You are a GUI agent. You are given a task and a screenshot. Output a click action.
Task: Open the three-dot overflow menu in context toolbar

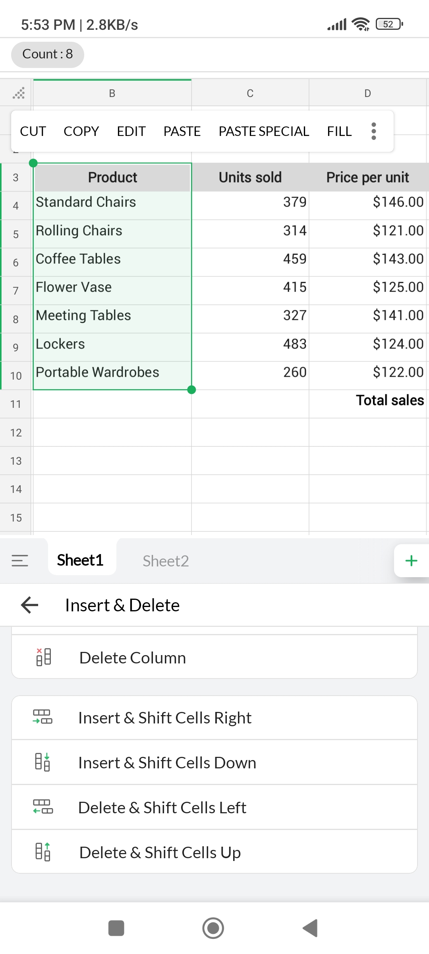pos(373,131)
